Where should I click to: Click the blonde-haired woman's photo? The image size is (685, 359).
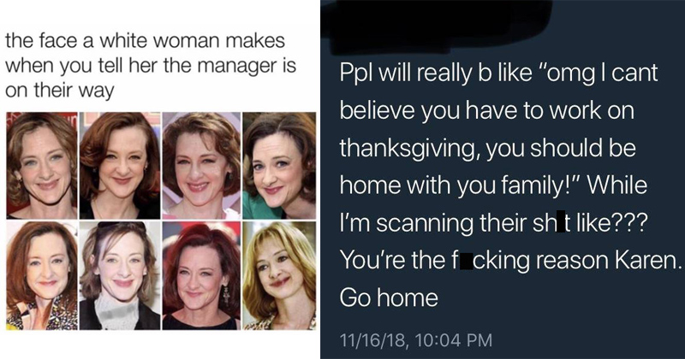[279, 275]
